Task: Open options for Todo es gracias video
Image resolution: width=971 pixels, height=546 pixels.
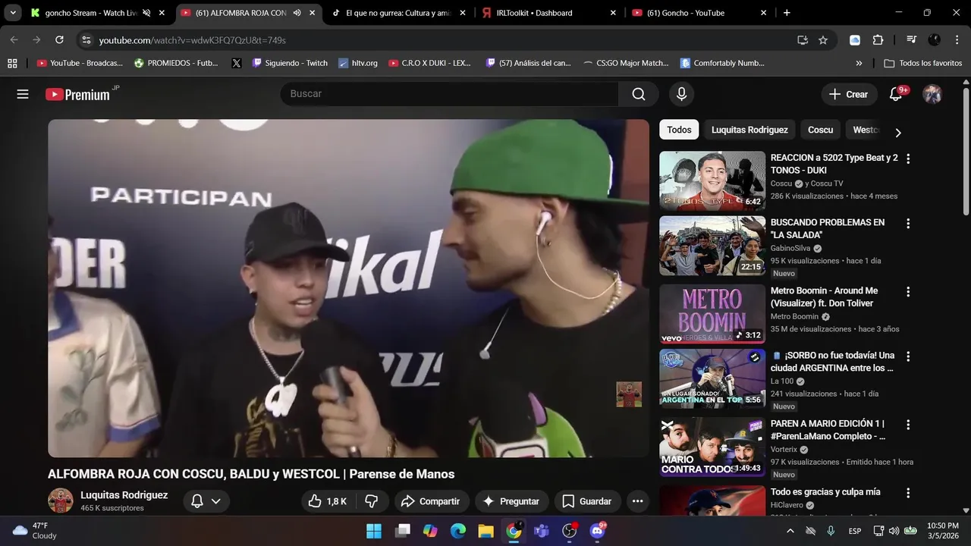Action: click(x=908, y=493)
